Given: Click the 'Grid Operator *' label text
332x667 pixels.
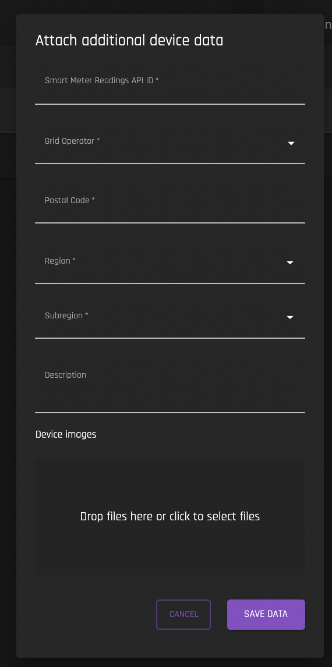Looking at the screenshot, I should pos(72,141).
